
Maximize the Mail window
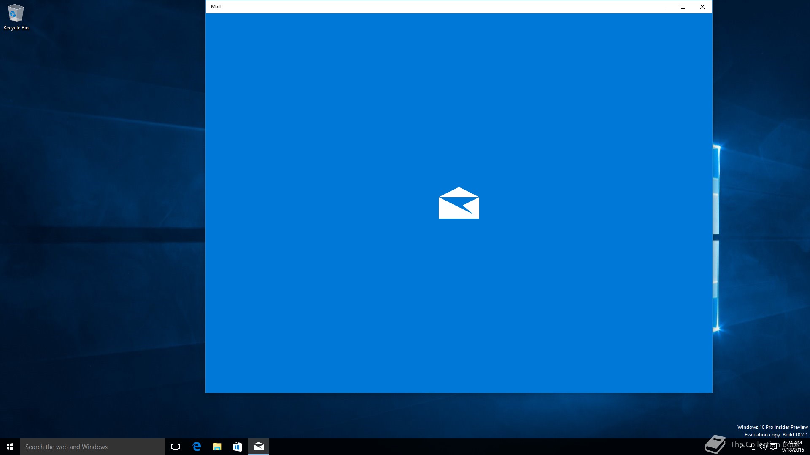pos(683,7)
